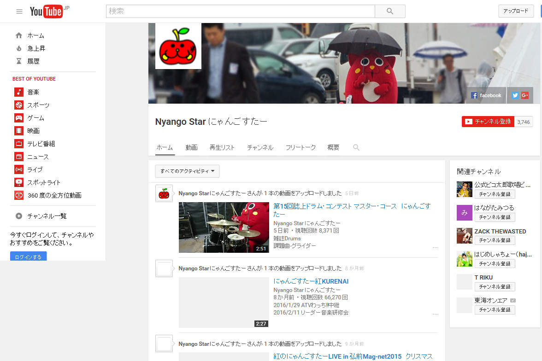The height and width of the screenshot is (361, 542).
Task: Open 紅のにゃんごすたーLIVE in 弘前 video link
Action: coord(353,356)
